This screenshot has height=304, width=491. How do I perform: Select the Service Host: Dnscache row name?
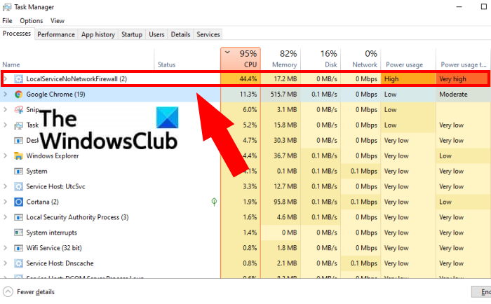60,263
